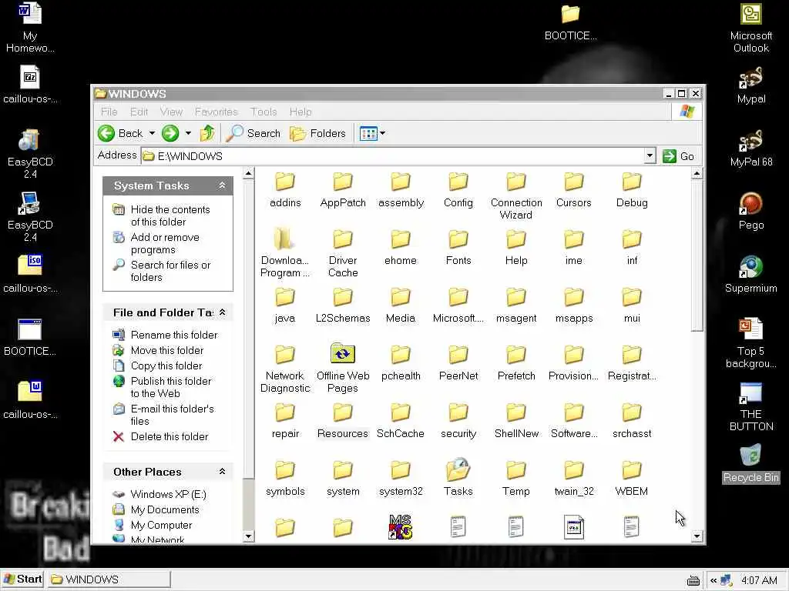
Task: Select the security folder
Action: 458,420
